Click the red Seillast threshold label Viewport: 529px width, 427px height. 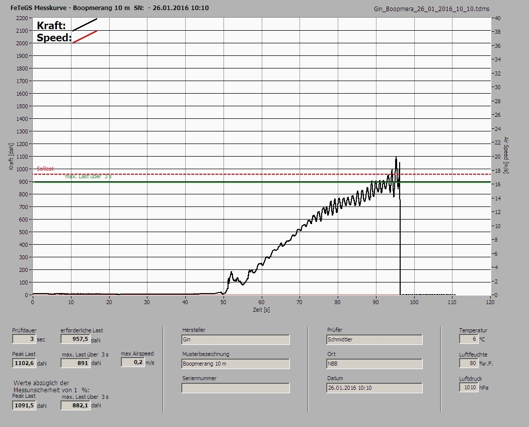45,169
